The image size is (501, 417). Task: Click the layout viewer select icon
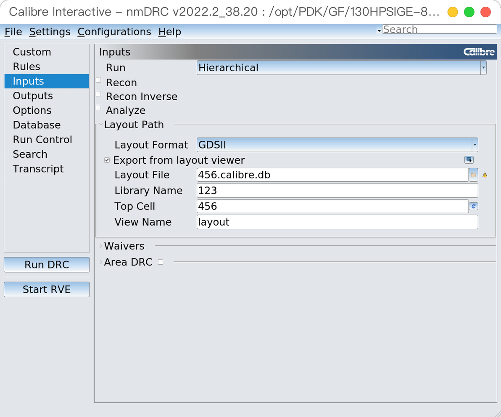click(x=469, y=159)
